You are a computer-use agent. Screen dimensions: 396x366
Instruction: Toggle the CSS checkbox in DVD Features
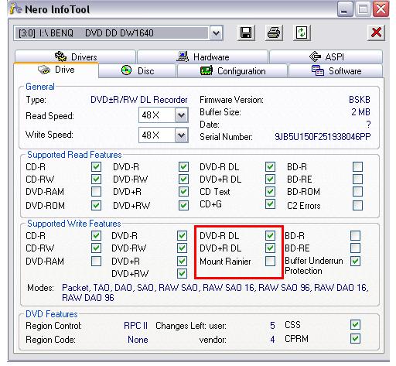[355, 325]
